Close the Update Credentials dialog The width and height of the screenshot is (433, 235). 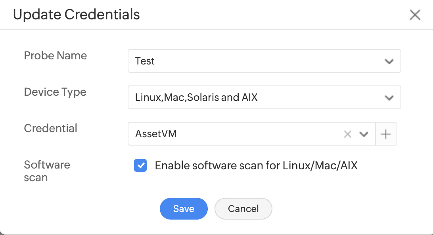coord(415,15)
